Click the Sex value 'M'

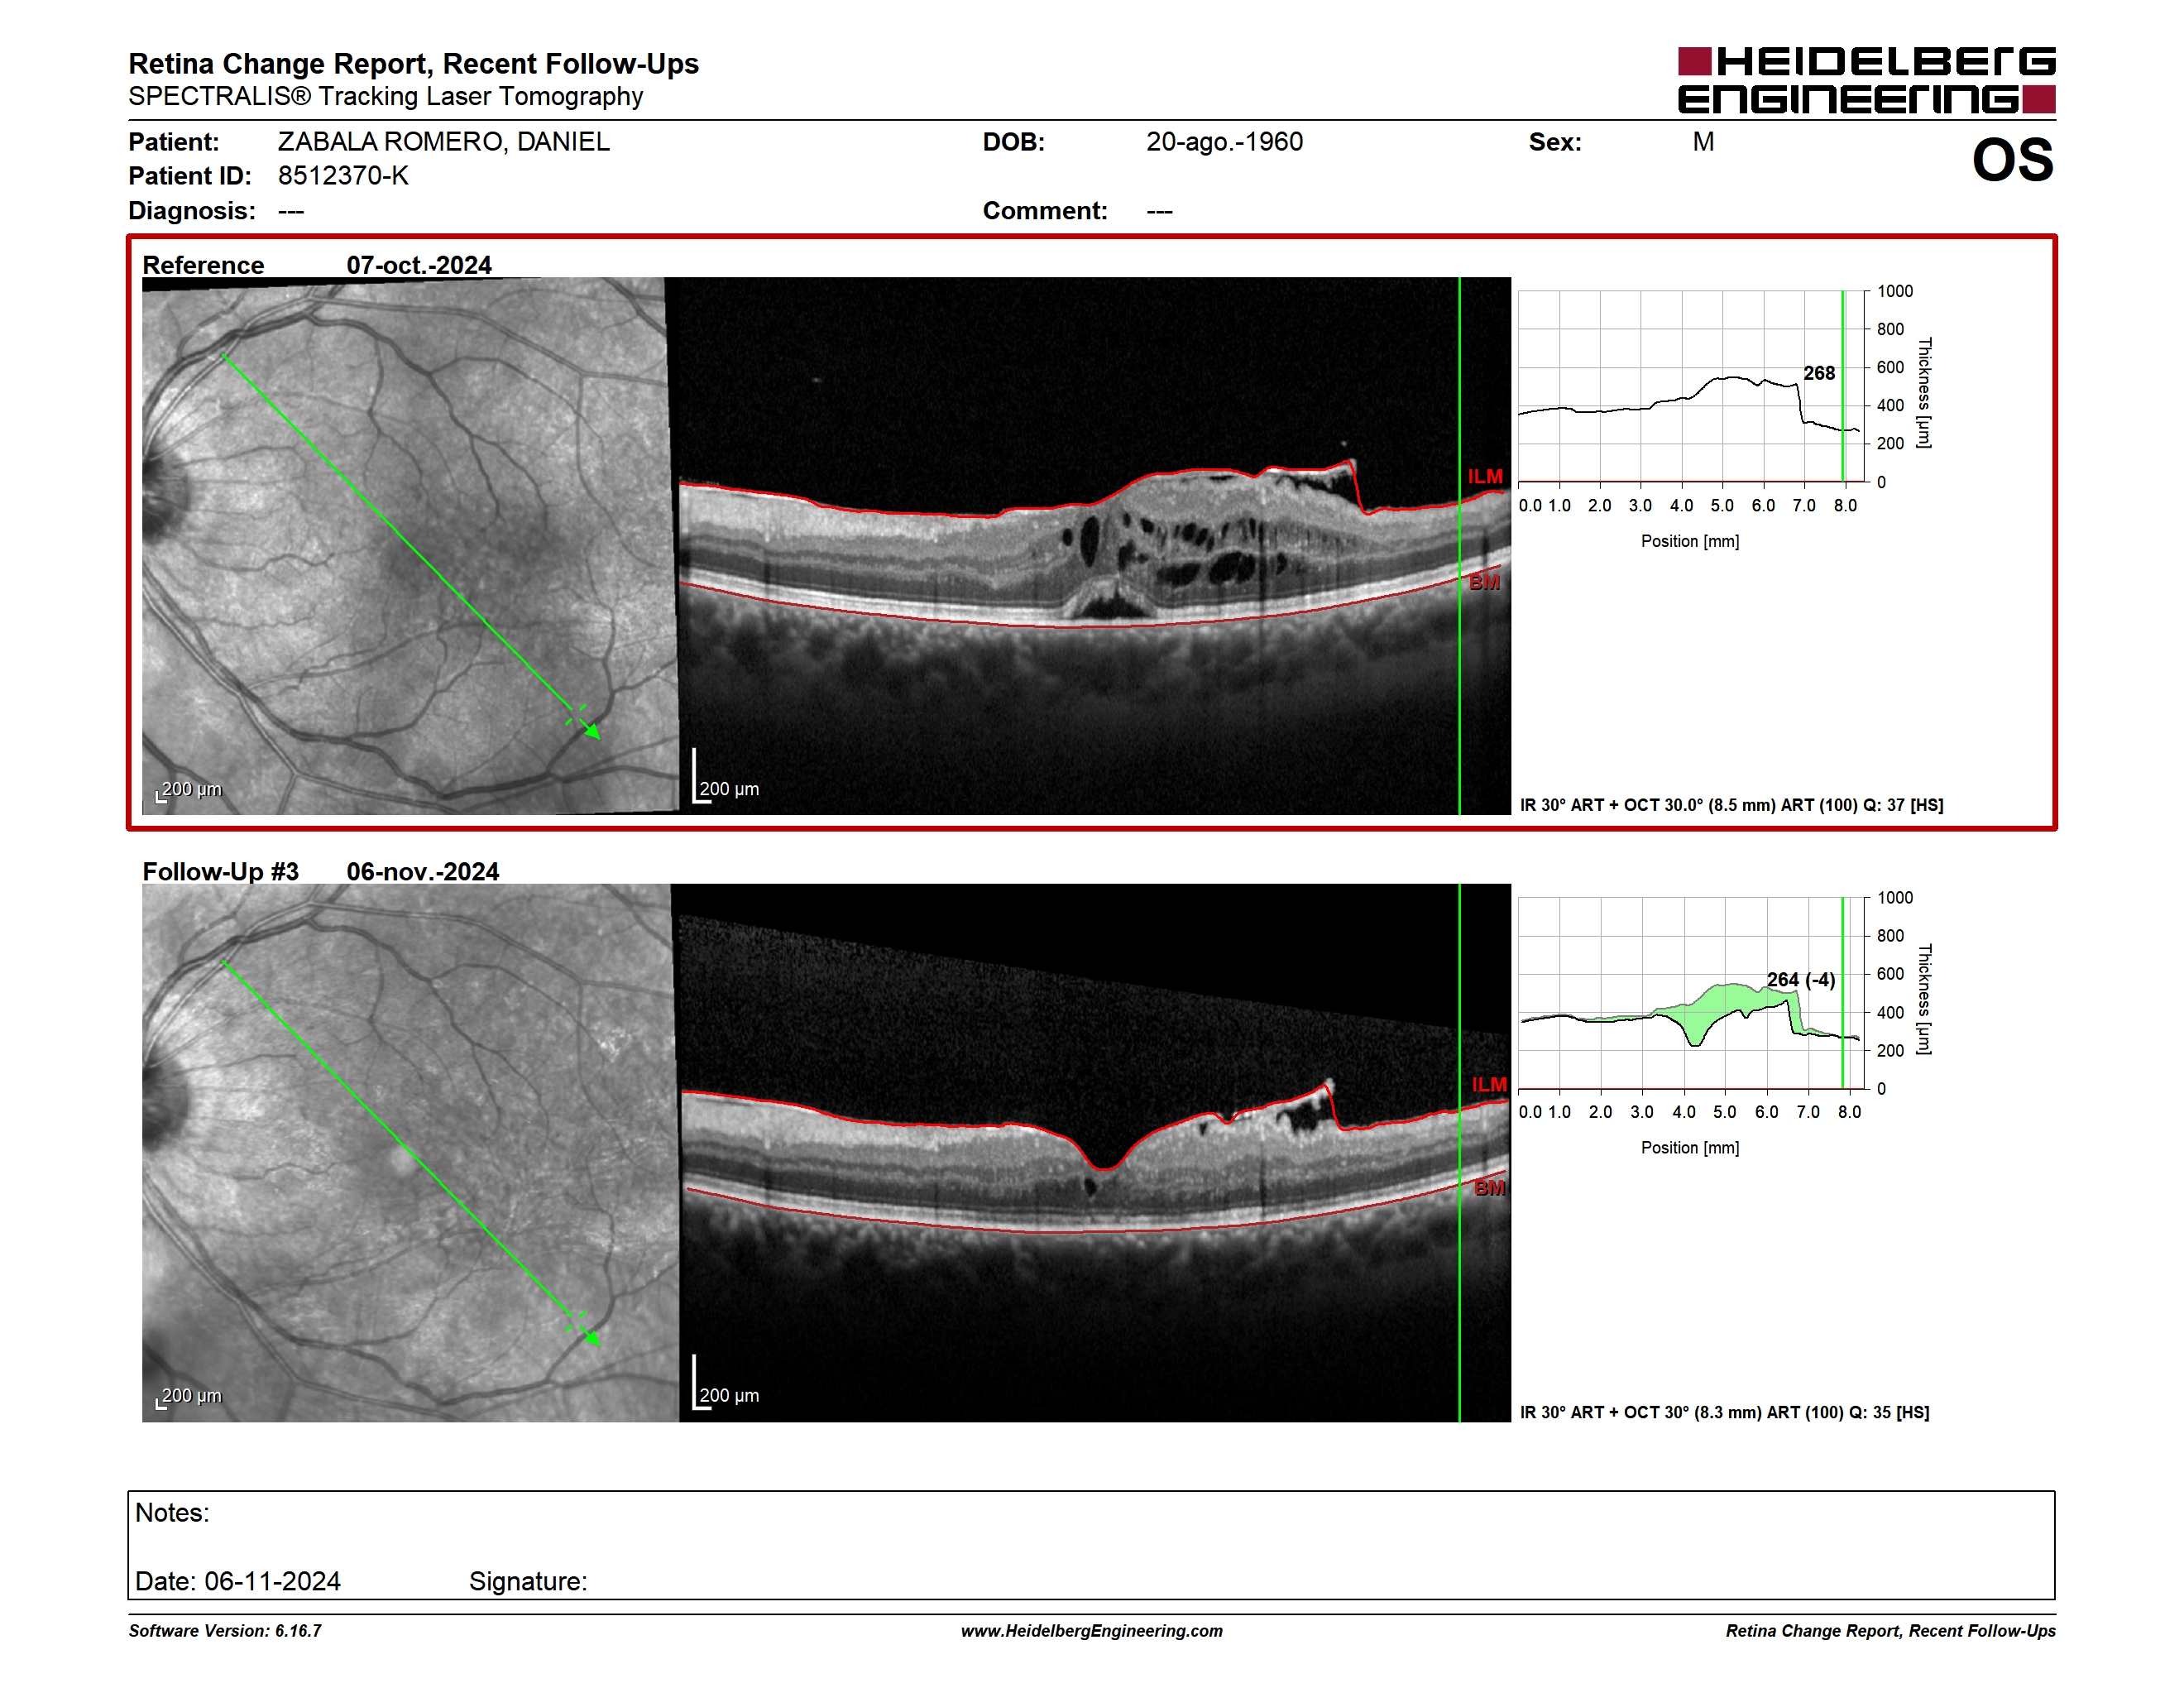(x=1703, y=142)
